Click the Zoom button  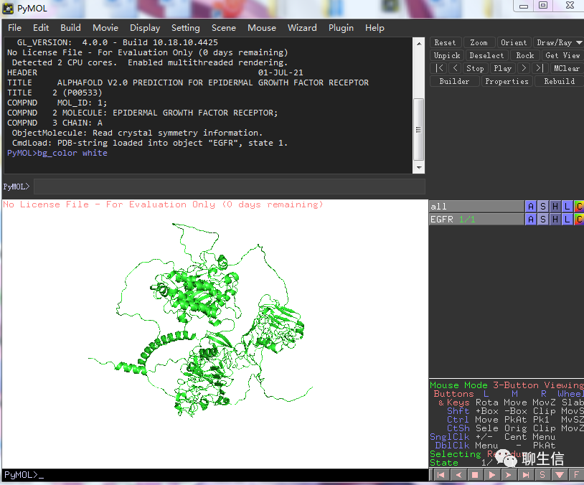coord(479,42)
